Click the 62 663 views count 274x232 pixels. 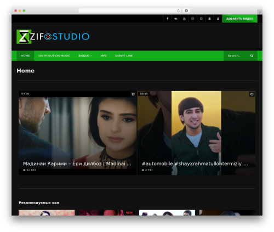pyautogui.click(x=30, y=170)
